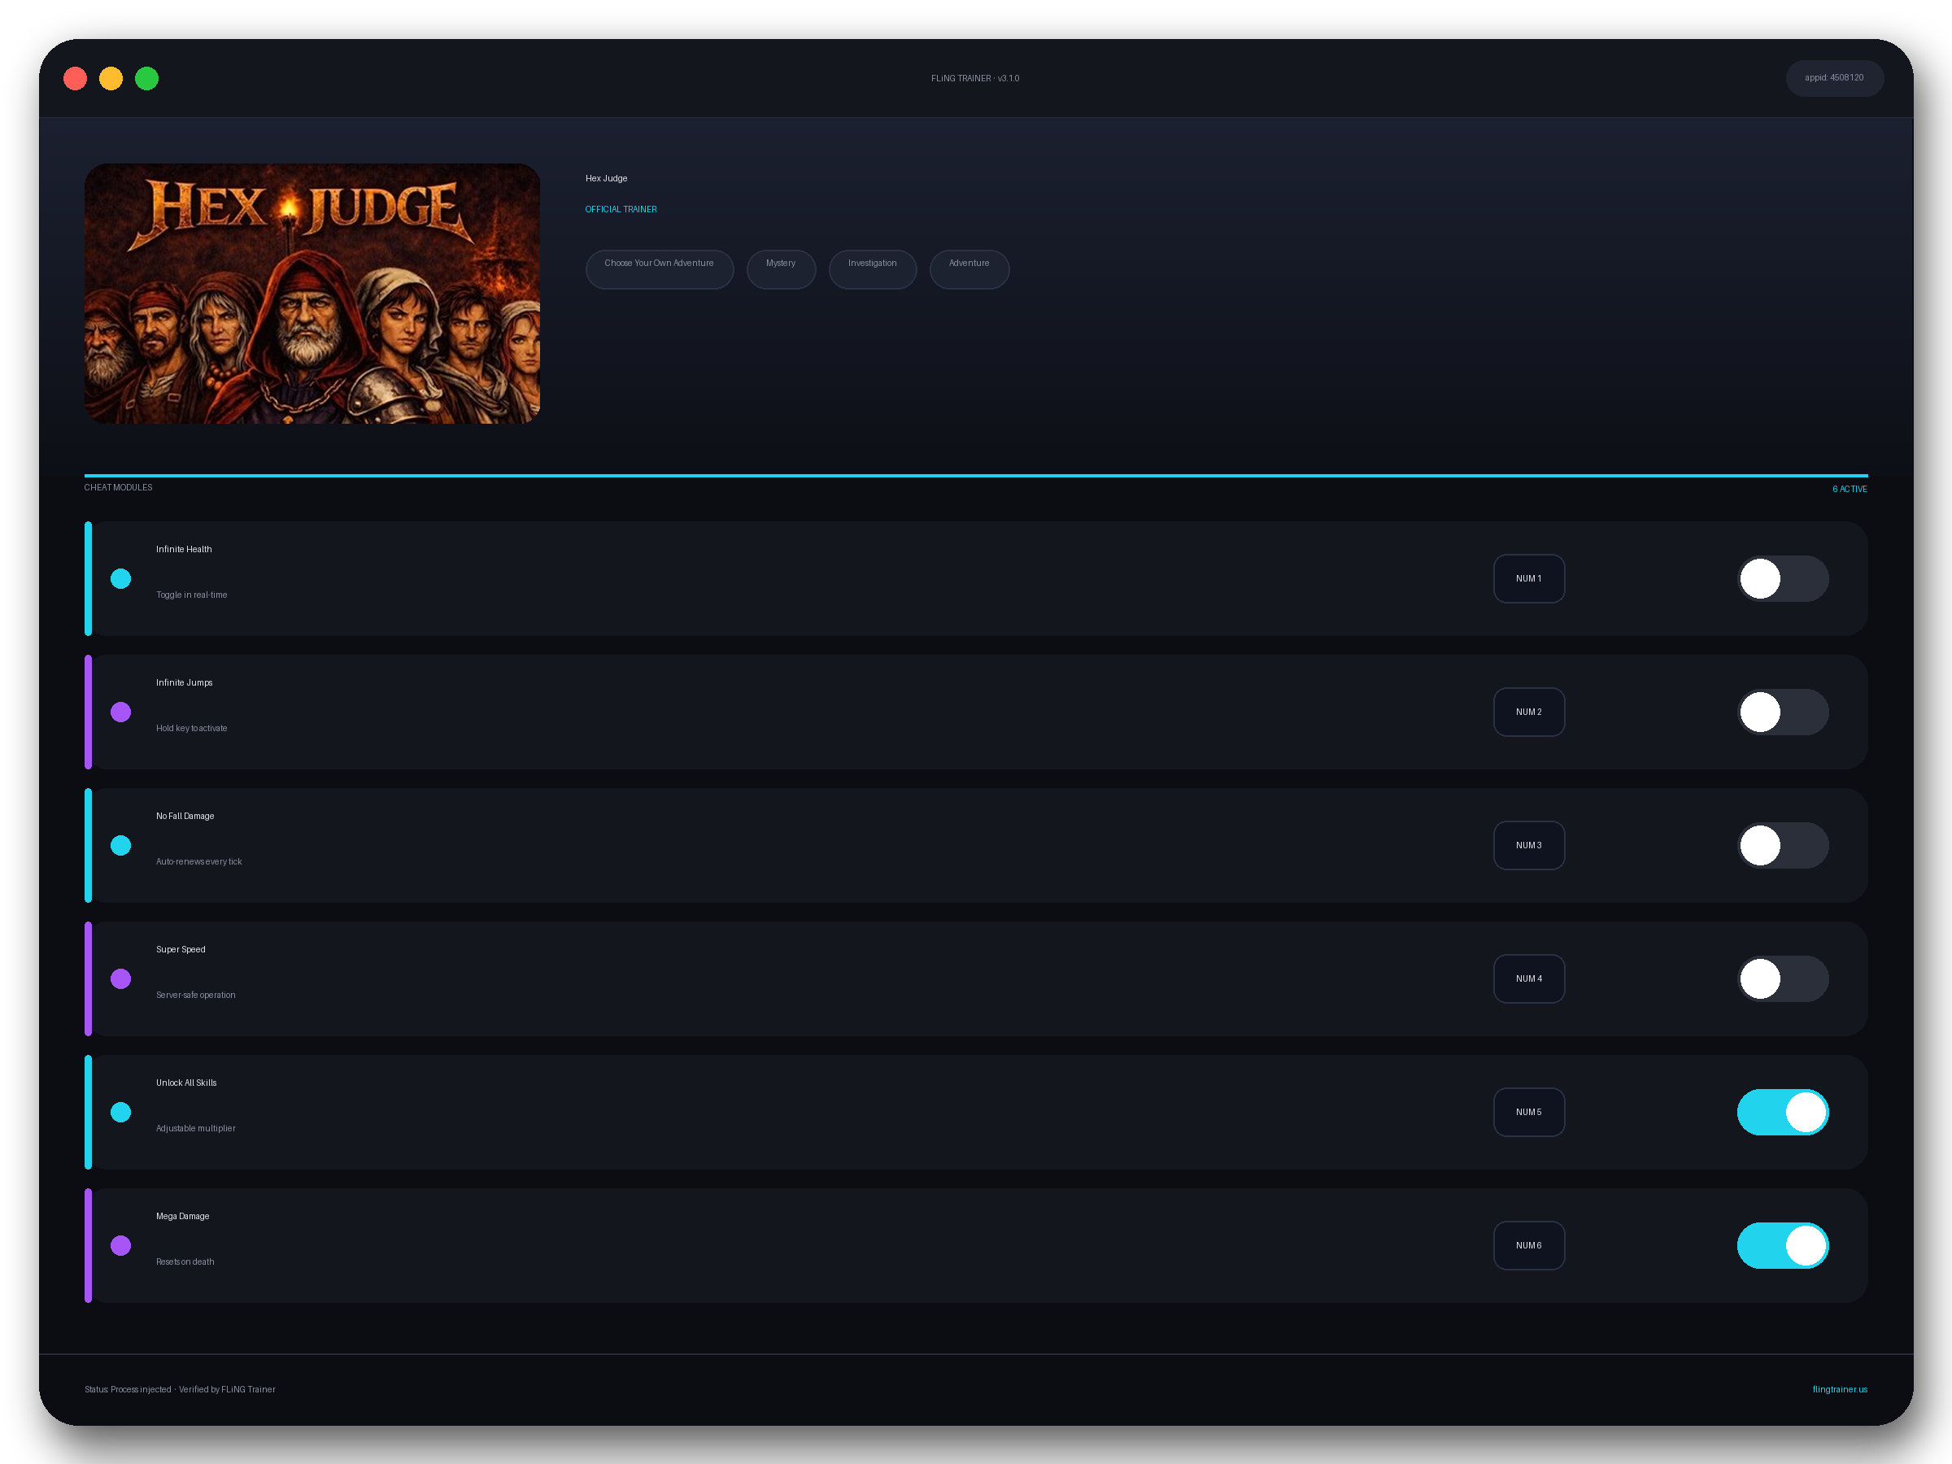
Task: Click the 'Toggle in real-time' description
Action: pyautogui.click(x=191, y=595)
